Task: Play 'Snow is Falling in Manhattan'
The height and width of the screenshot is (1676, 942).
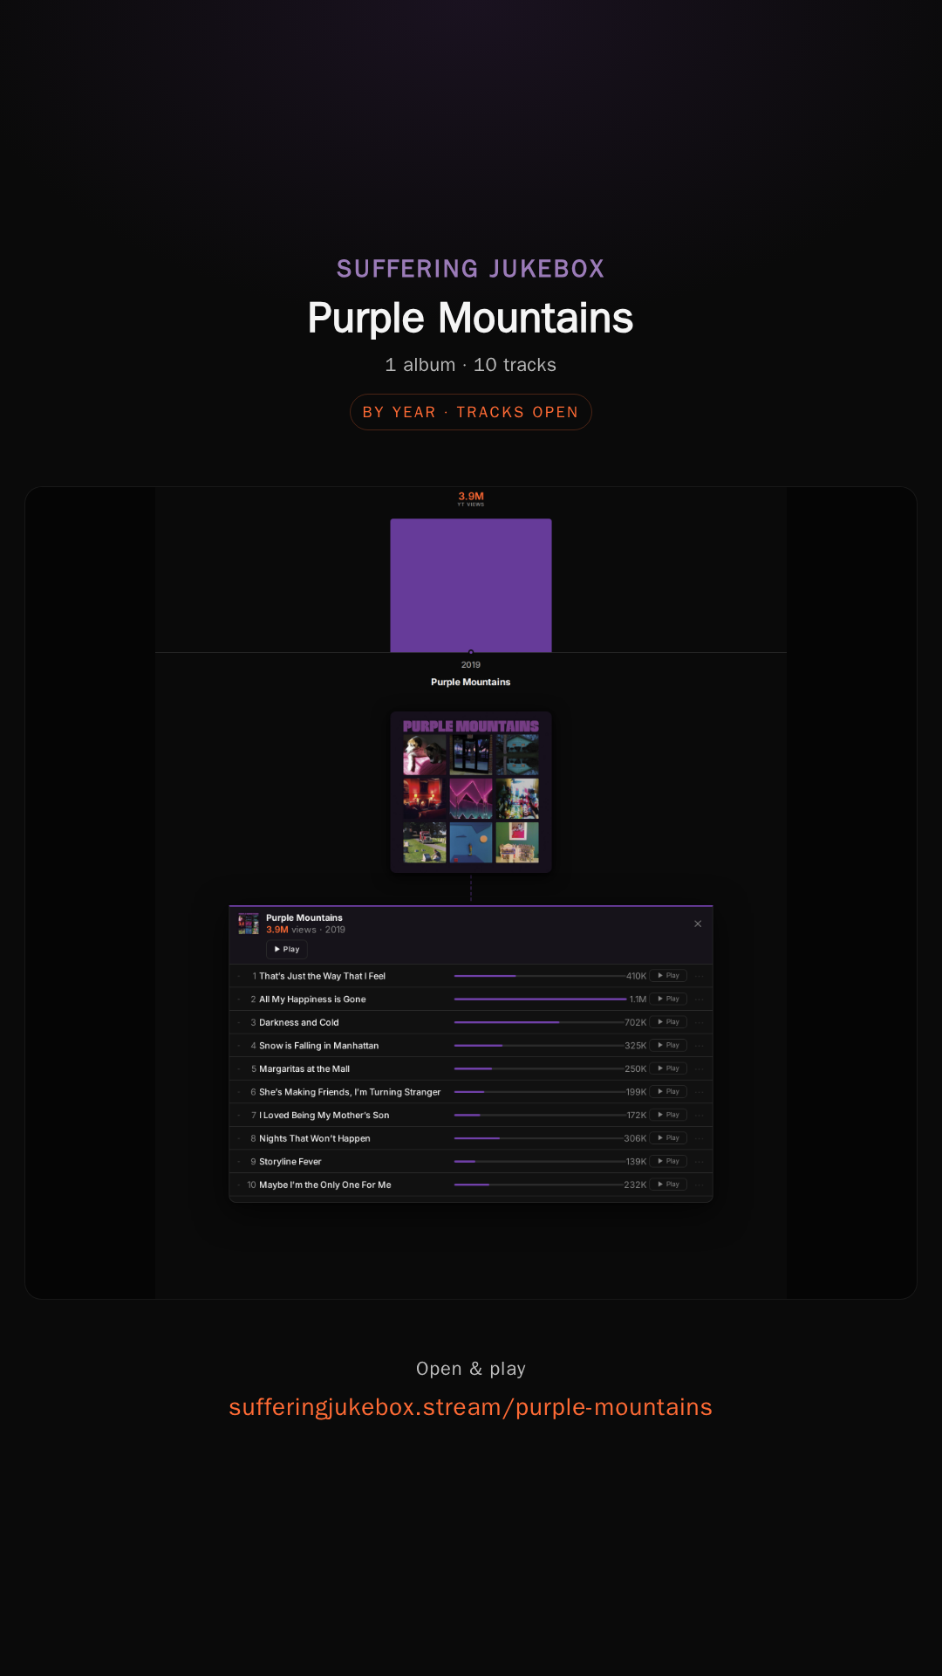Action: pos(668,1045)
